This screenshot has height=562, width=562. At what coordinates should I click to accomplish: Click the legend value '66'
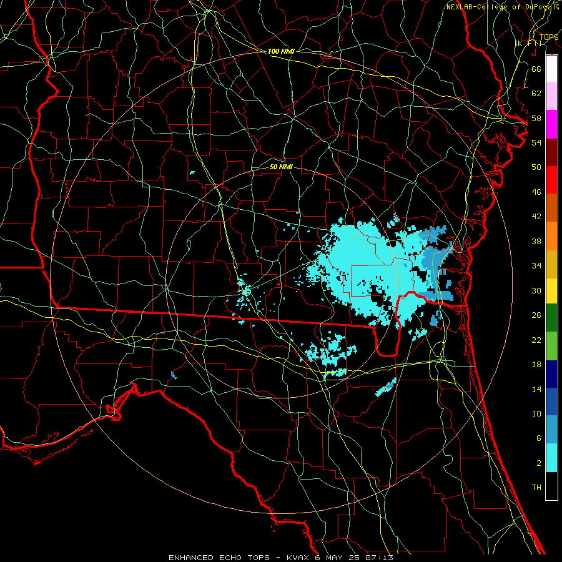536,69
